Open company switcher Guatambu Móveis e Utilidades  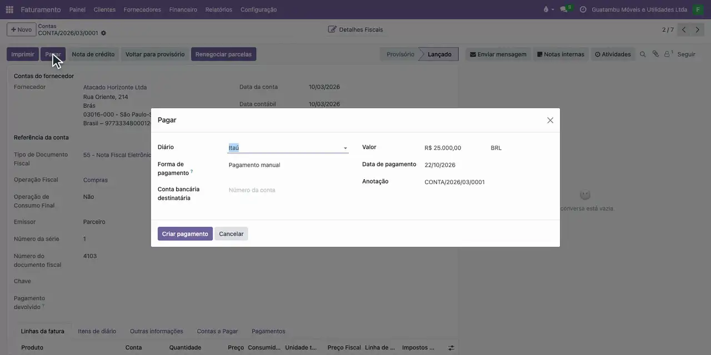tap(639, 9)
